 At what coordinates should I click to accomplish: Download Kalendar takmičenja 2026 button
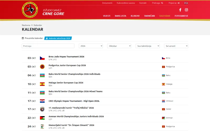tap(58, 38)
